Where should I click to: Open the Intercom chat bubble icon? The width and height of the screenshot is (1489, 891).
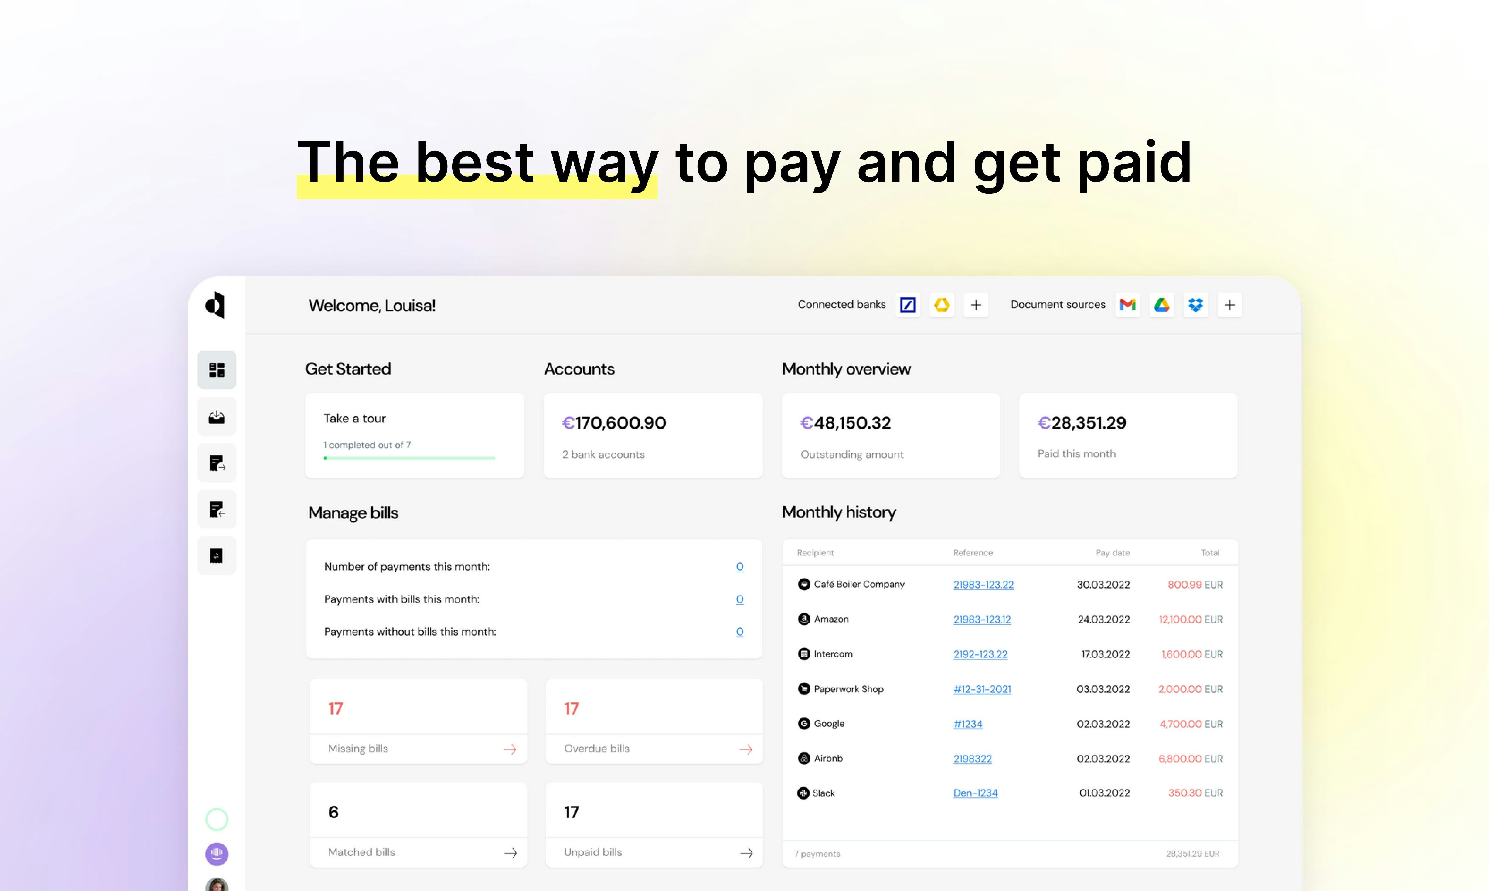click(217, 853)
